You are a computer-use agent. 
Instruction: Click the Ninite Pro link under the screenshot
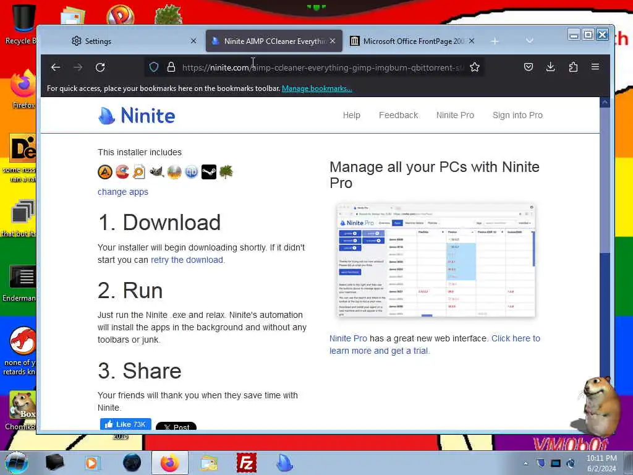[x=349, y=338]
